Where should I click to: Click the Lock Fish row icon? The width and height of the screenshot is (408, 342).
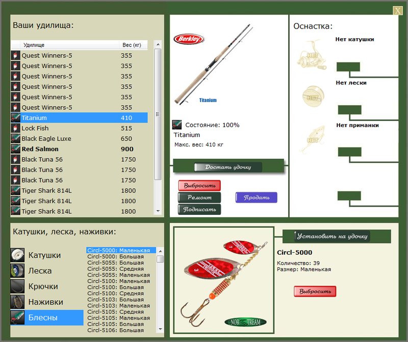15,128
